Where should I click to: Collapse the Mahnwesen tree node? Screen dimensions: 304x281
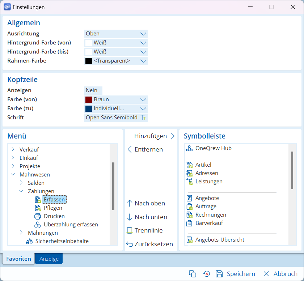coord(13,174)
